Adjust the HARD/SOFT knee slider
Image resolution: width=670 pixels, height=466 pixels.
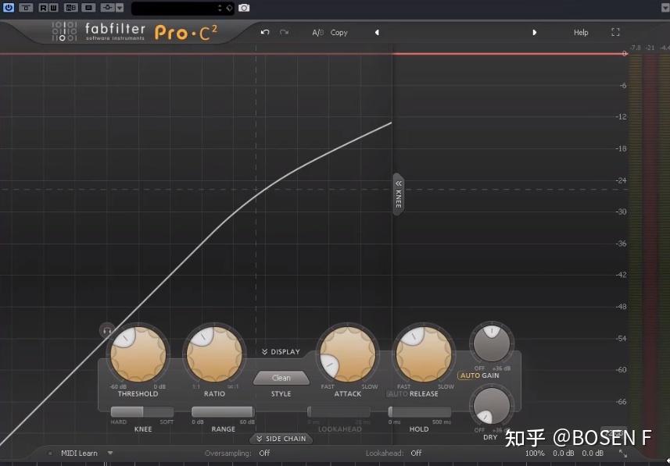[142, 412]
